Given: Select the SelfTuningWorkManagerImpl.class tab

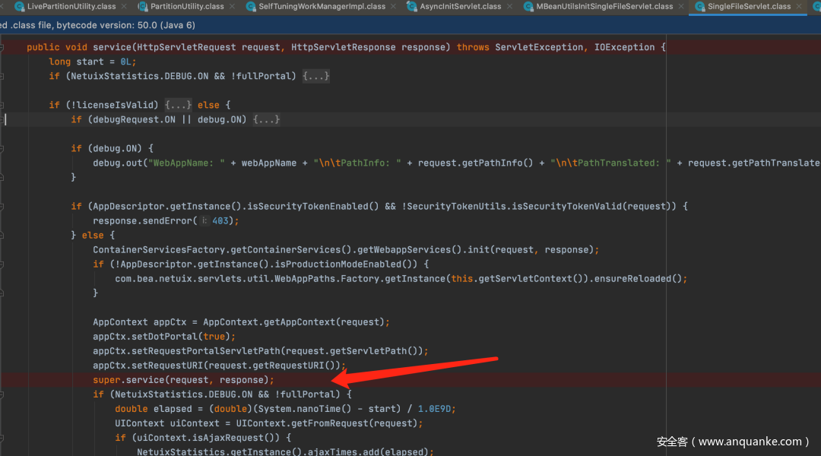Looking at the screenshot, I should click(322, 7).
